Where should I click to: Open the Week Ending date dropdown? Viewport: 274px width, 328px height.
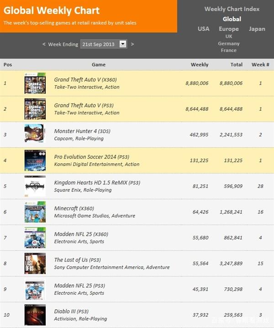point(122,44)
